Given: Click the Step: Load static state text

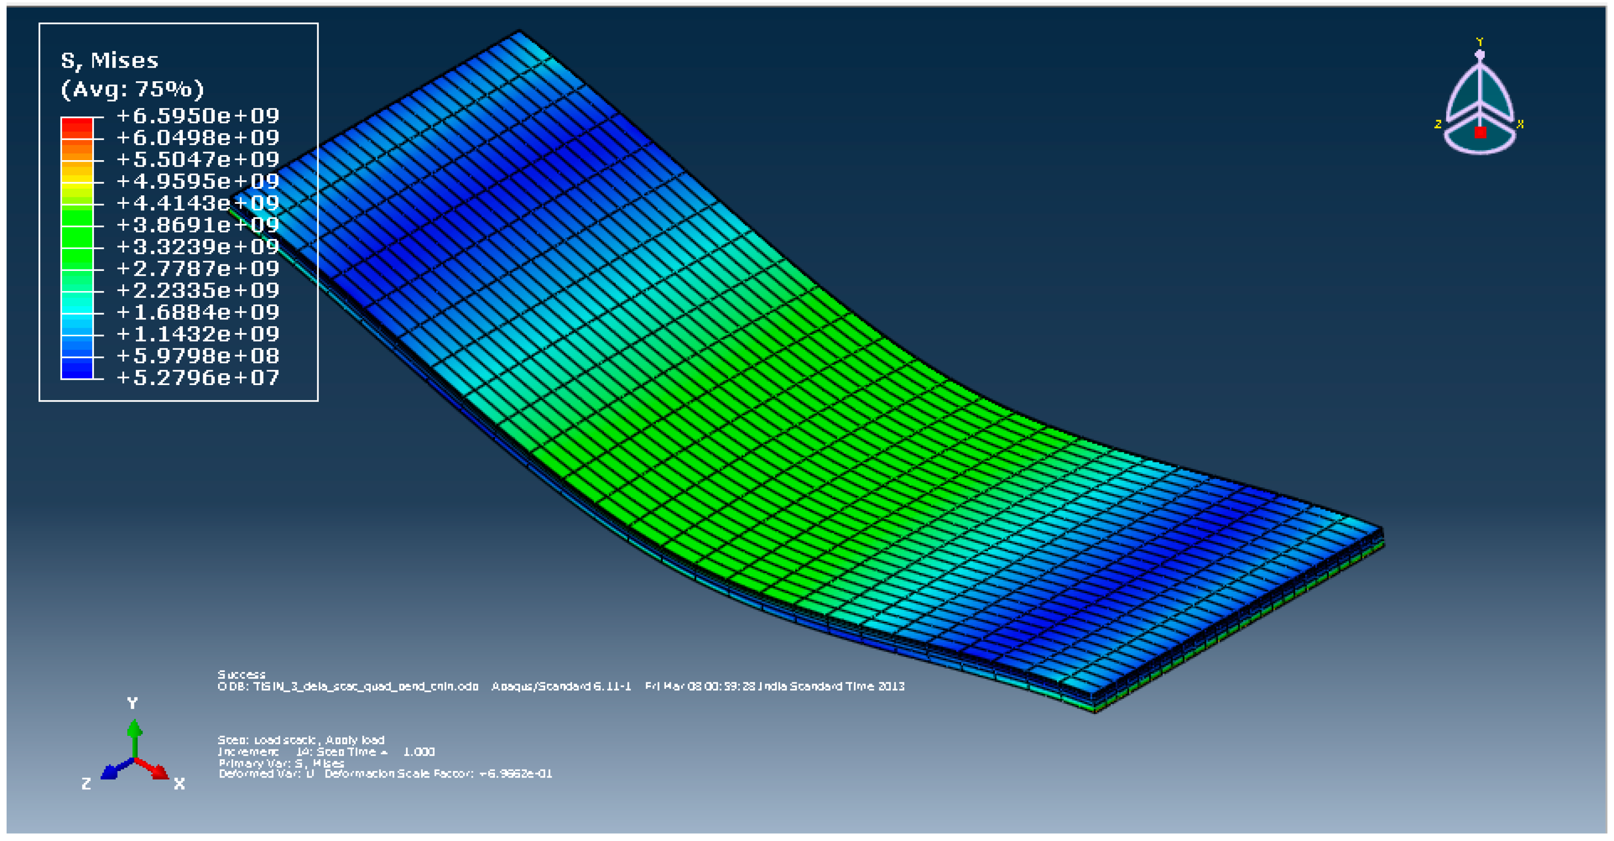Looking at the screenshot, I should (301, 740).
